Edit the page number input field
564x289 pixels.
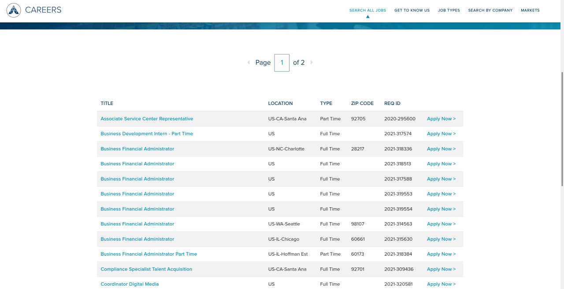tap(282, 63)
